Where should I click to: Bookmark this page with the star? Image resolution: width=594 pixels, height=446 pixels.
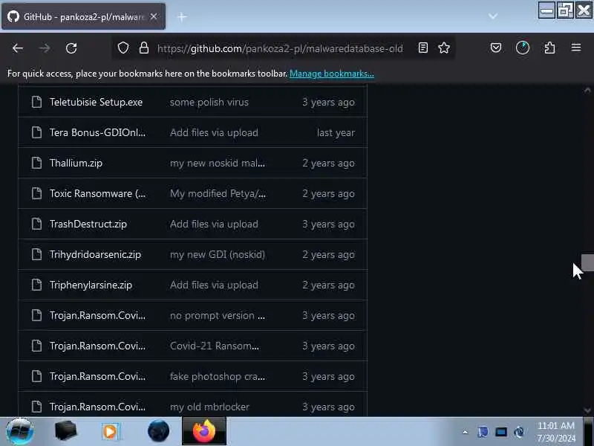444,48
